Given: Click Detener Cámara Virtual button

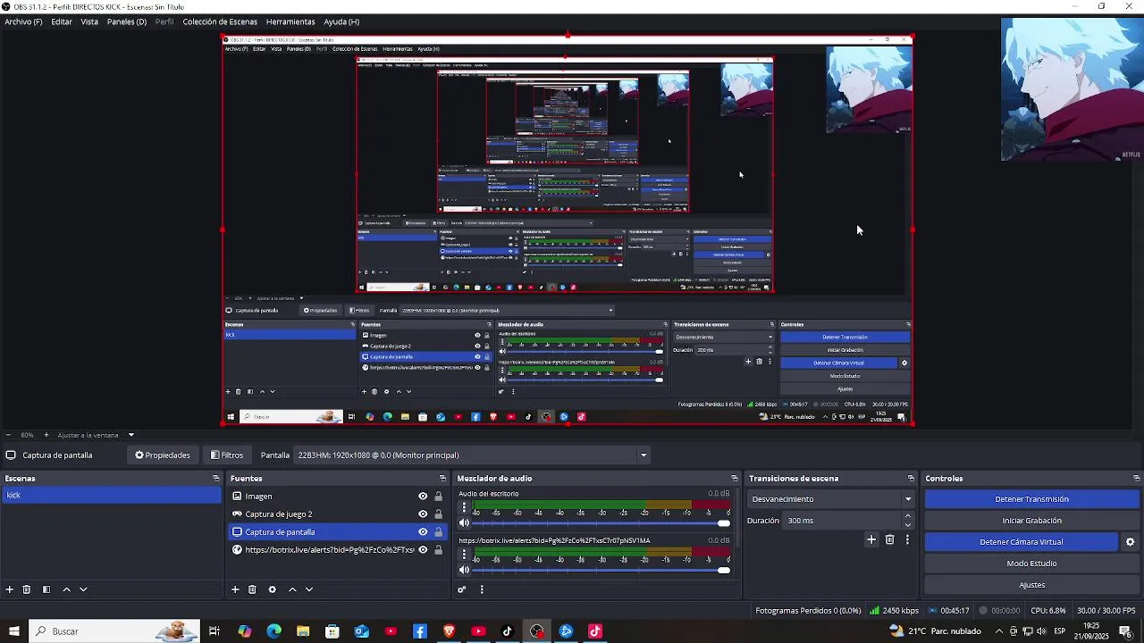Looking at the screenshot, I should coord(1021,542).
